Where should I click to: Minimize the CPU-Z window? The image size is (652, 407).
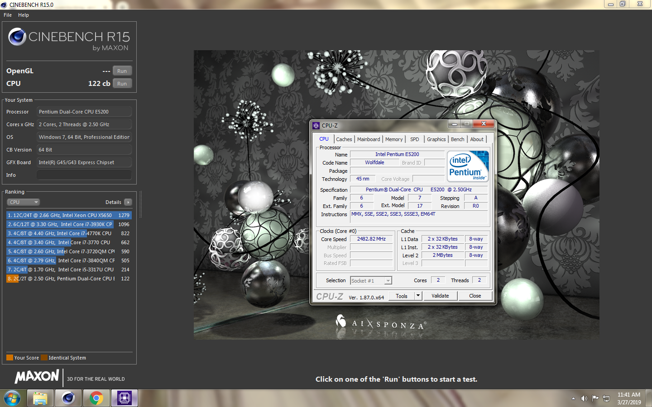(454, 124)
